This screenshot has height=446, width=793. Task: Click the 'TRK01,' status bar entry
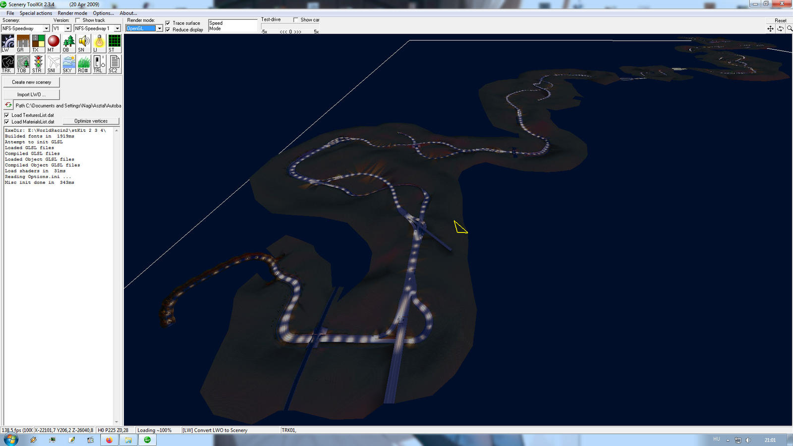(x=289, y=430)
